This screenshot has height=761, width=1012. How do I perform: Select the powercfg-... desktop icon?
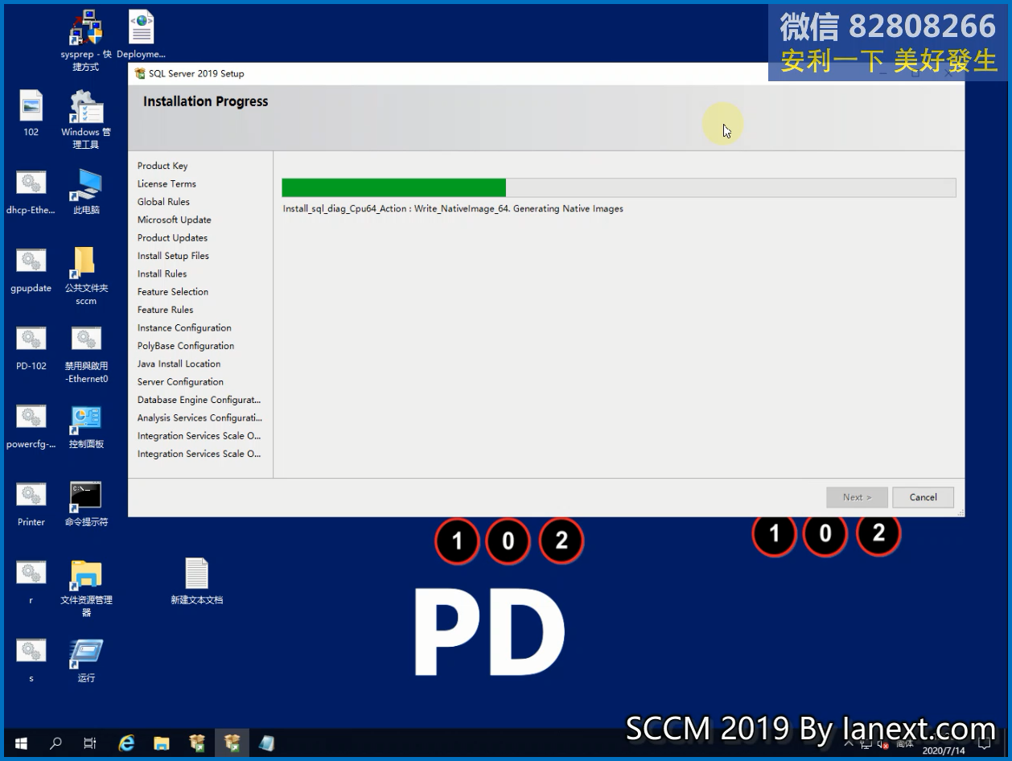(x=31, y=418)
